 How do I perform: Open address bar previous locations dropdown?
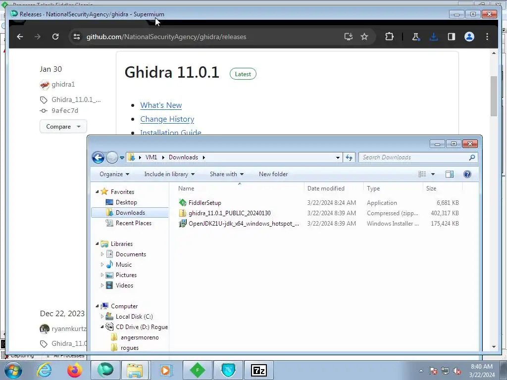[x=338, y=158]
